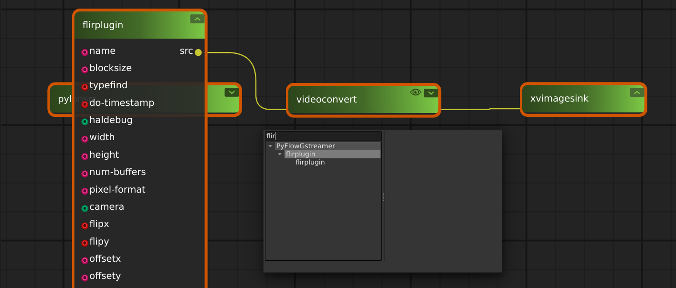
Task: Click the camera input pin
Action: coord(85,208)
